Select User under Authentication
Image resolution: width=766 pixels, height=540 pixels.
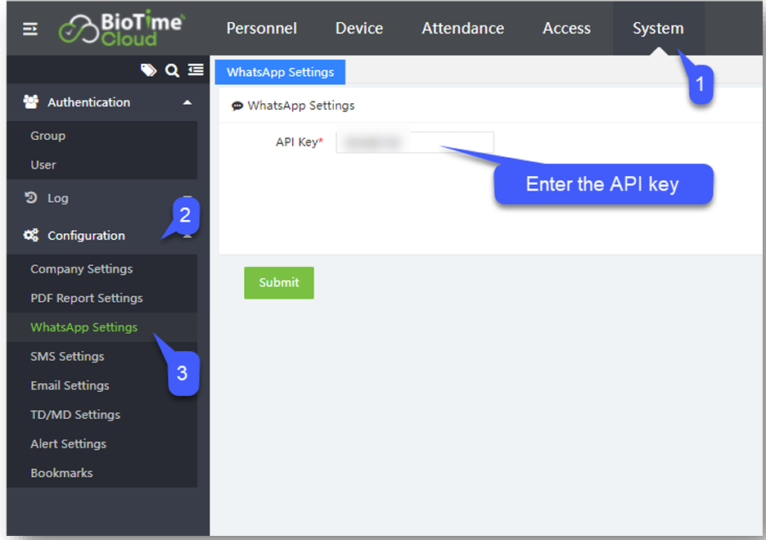pos(43,165)
